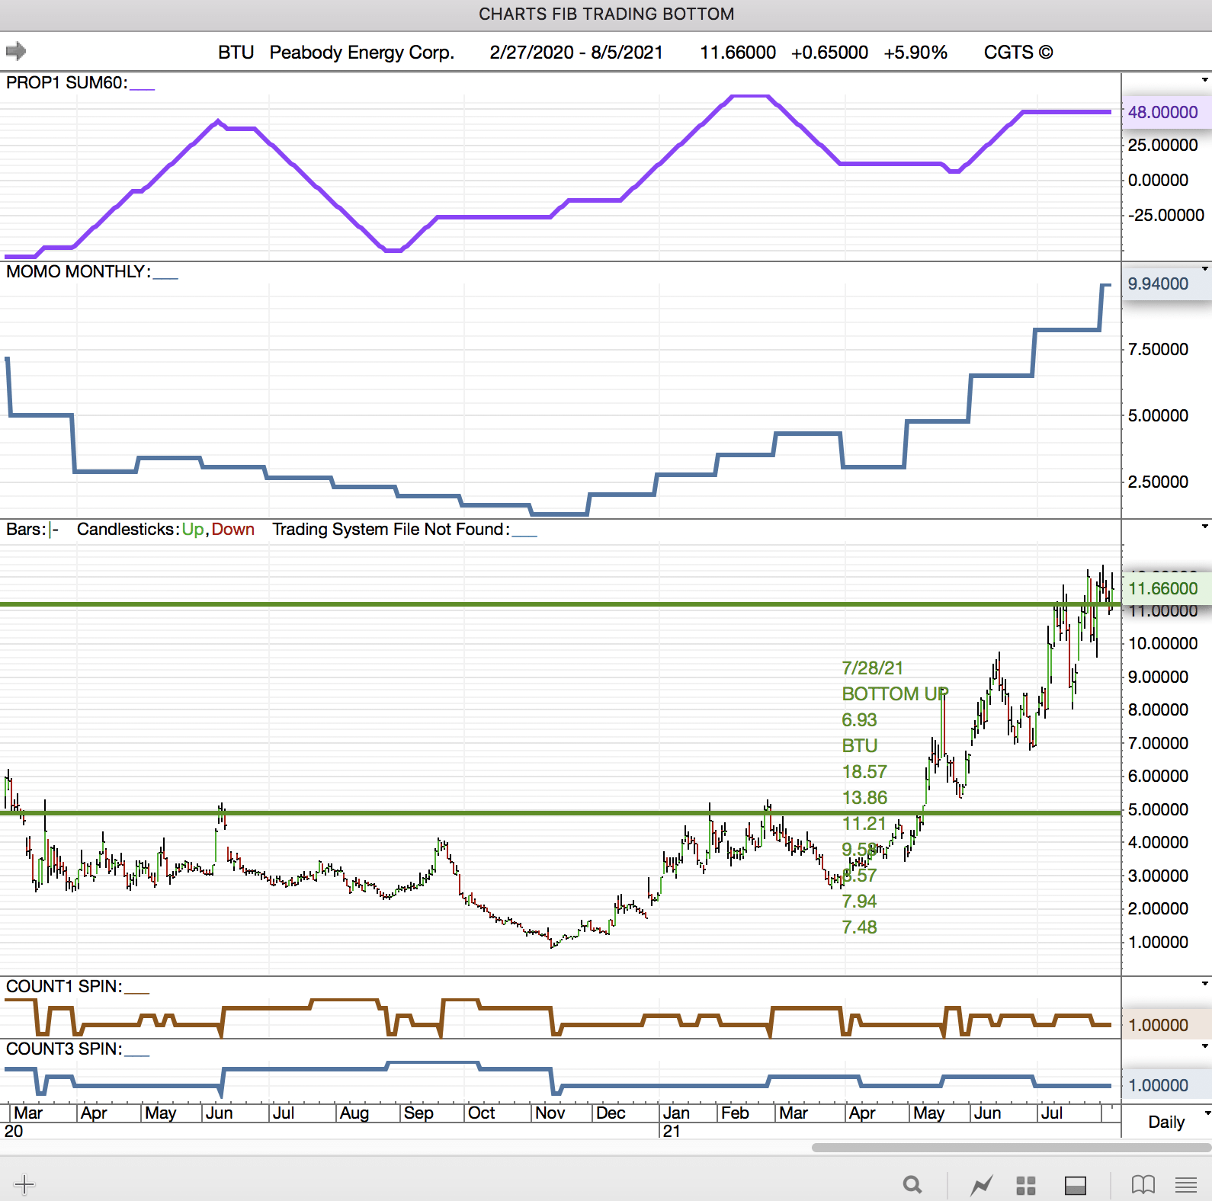Click the +0.65000 price change in header
The height and width of the screenshot is (1201, 1212).
click(829, 53)
